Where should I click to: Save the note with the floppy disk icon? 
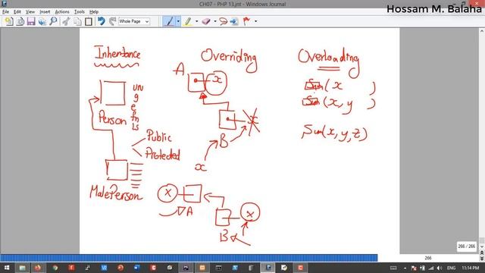tap(31, 21)
